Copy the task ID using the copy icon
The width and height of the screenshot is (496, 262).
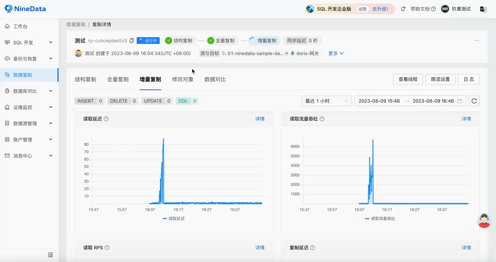tap(131, 40)
